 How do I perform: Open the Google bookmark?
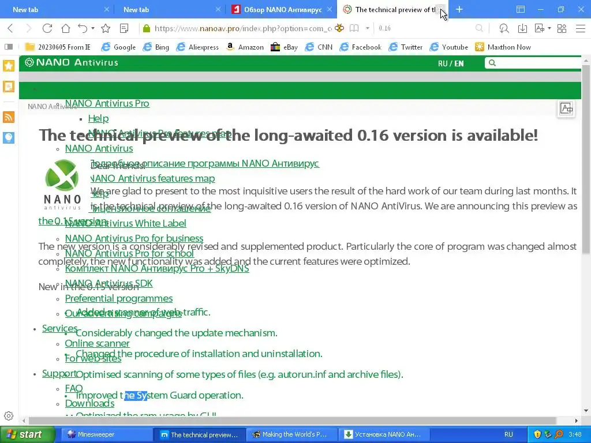118,47
